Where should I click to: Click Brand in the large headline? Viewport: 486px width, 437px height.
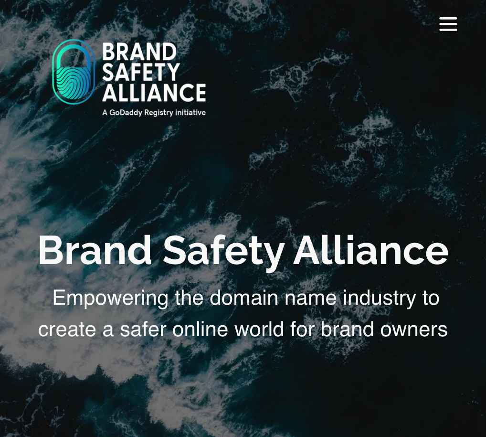(95, 250)
